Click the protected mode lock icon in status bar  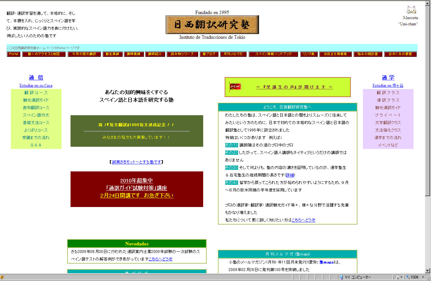397,277
